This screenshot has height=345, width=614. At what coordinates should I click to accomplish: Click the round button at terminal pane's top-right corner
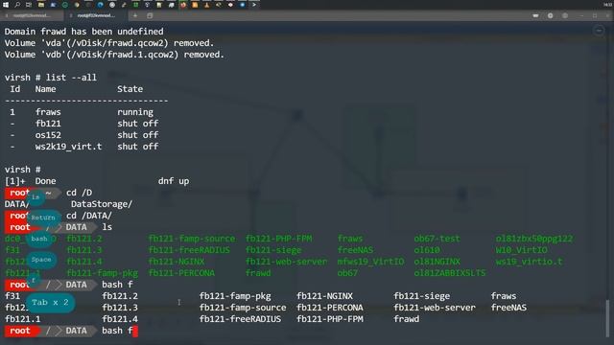point(599,31)
